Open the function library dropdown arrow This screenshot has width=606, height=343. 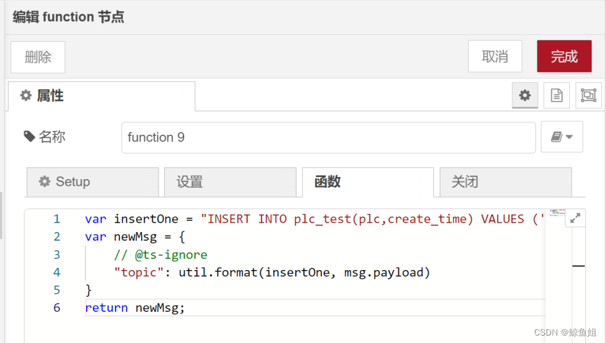point(569,137)
